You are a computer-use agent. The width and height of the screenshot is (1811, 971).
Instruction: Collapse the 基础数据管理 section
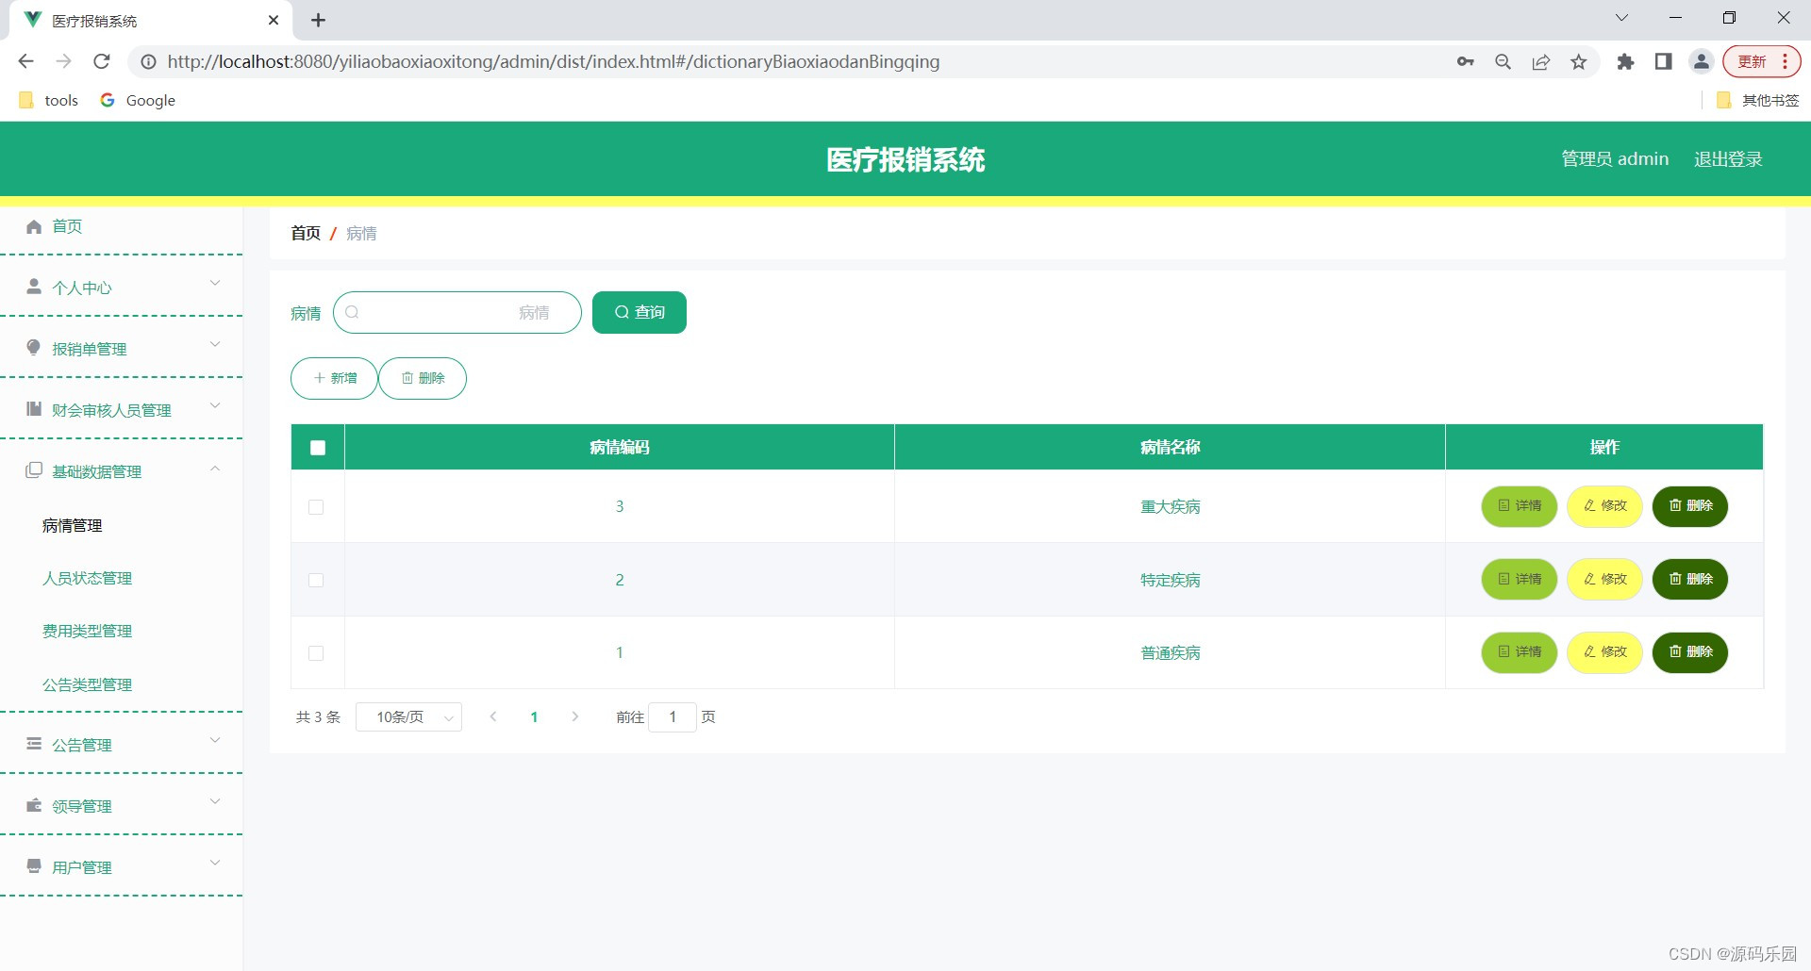214,469
